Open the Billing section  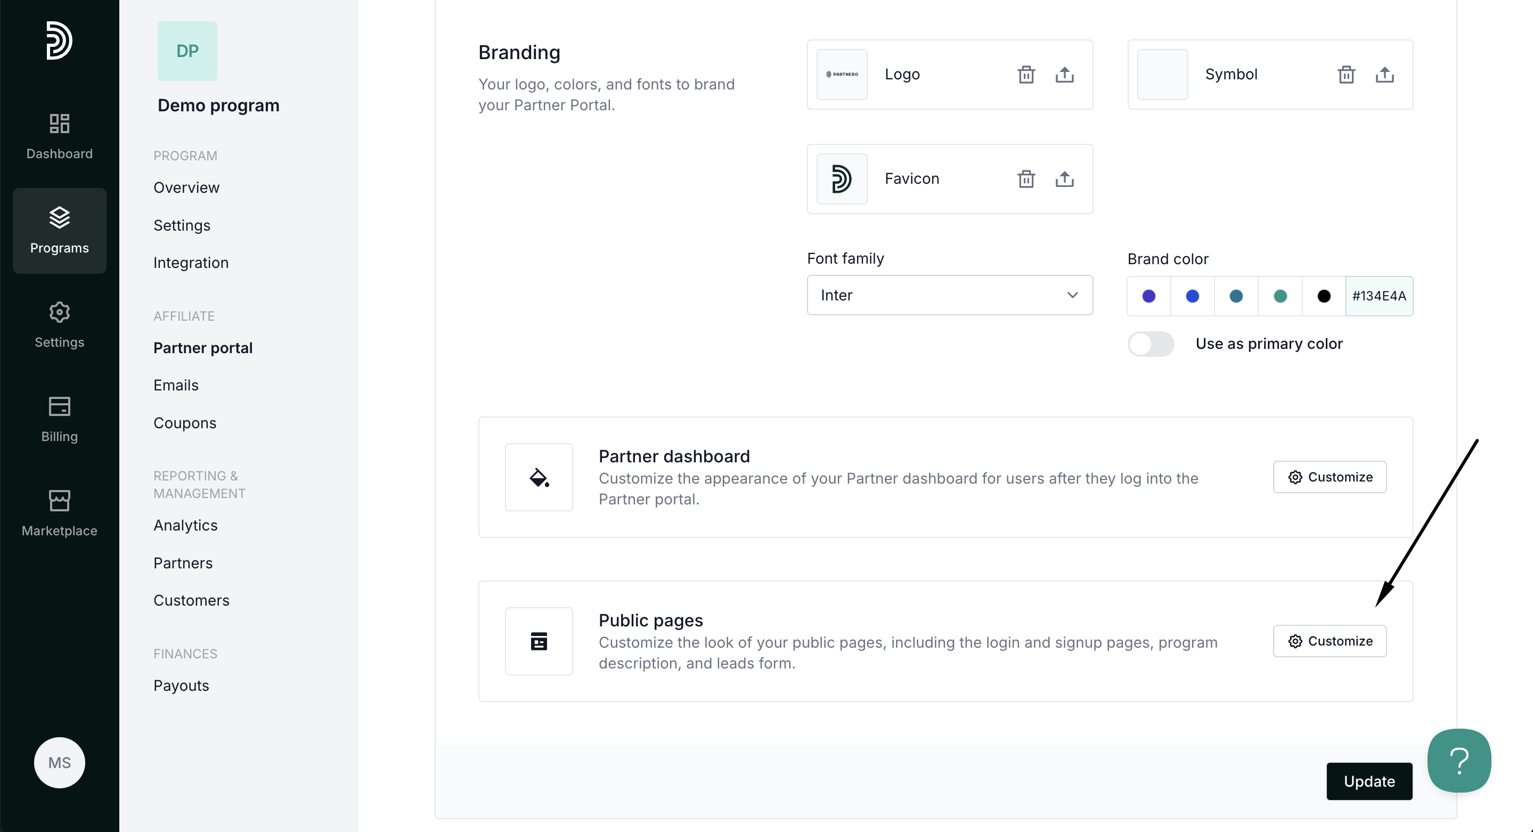[60, 420]
